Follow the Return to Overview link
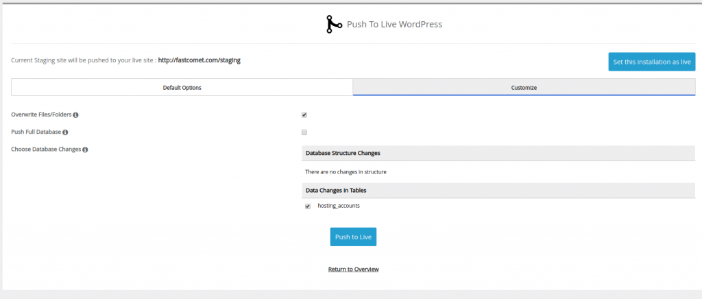The image size is (702, 299). click(353, 269)
